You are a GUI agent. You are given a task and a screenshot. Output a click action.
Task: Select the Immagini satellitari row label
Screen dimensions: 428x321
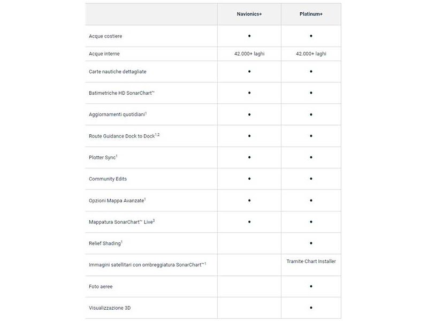147,265
